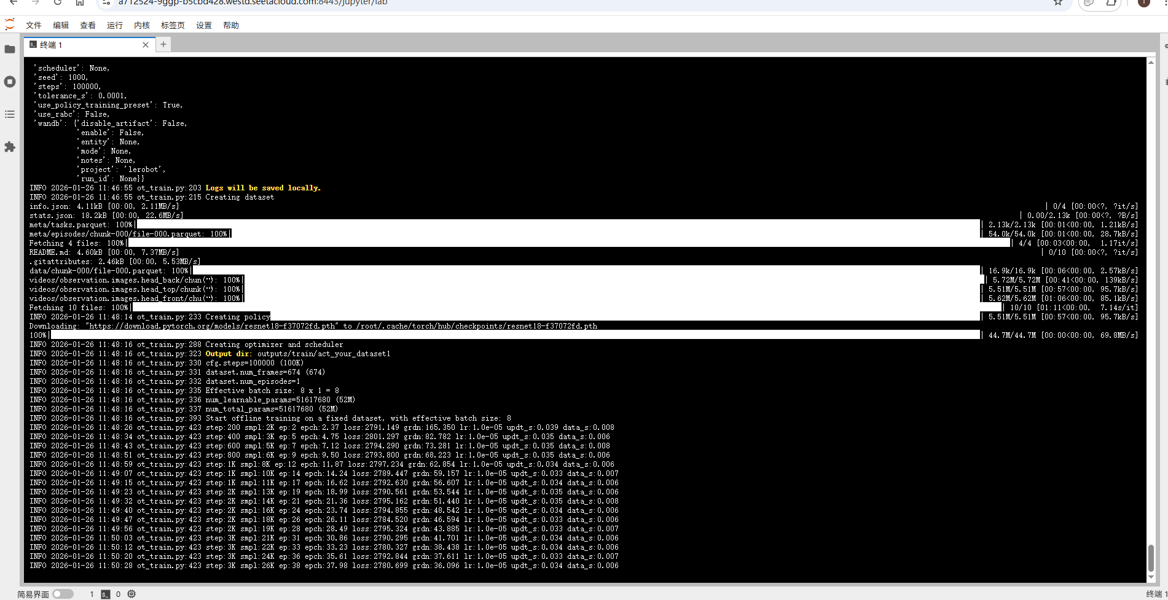
Task: Bookmark this page with the star icon
Action: (x=1057, y=2)
